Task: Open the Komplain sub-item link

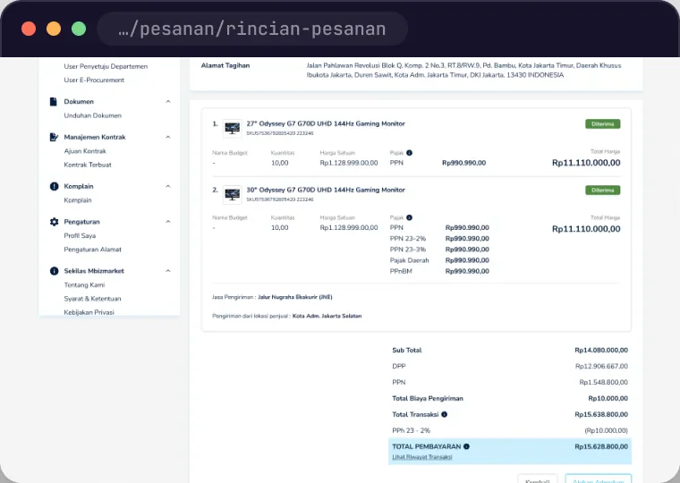Action: 78,200
